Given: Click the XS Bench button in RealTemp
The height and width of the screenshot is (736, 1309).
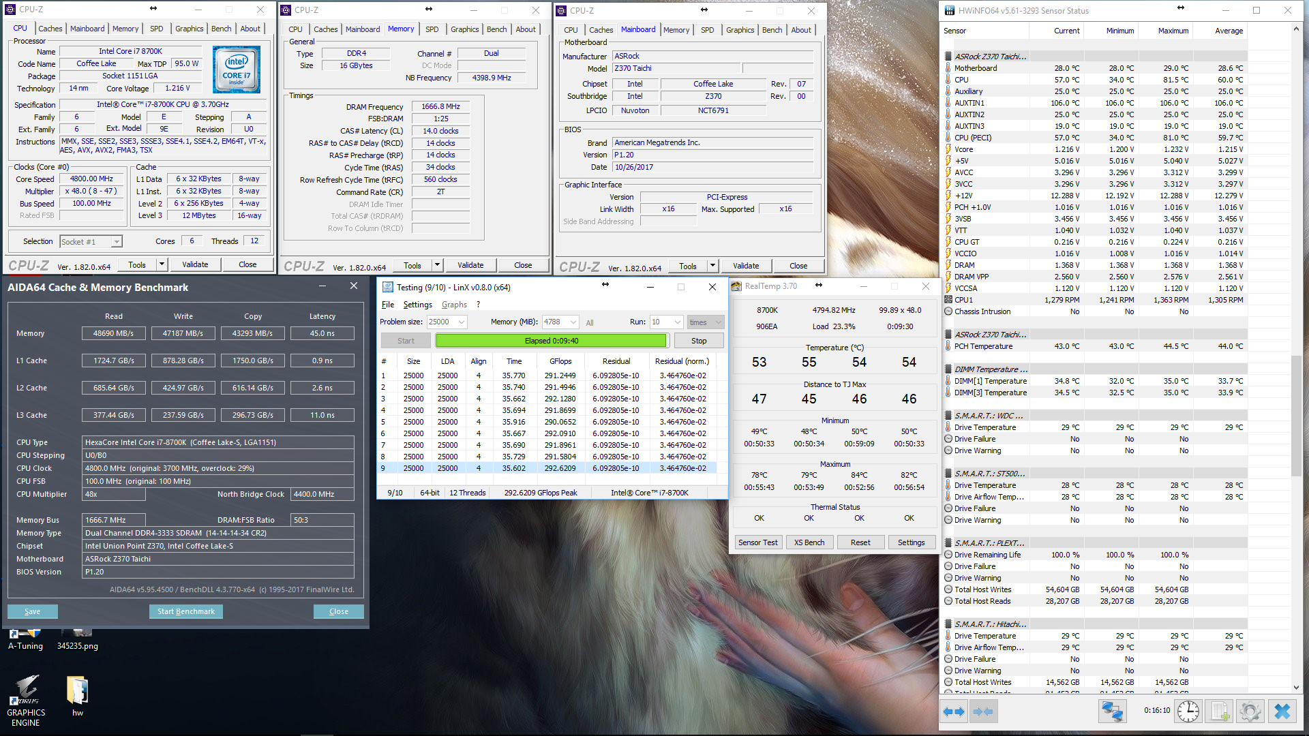Looking at the screenshot, I should click(809, 542).
